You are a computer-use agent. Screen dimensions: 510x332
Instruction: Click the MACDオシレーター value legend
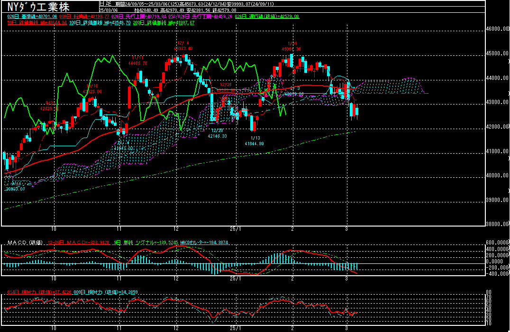point(204,243)
